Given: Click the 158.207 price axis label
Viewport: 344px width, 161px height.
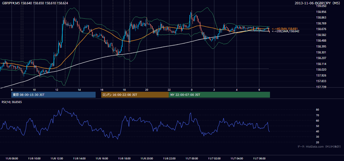Looking at the screenshot, I should 321,58.
